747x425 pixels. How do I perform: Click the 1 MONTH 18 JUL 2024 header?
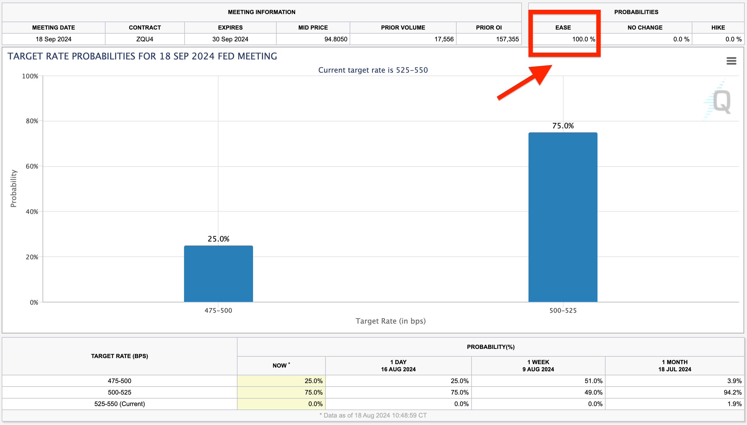click(674, 366)
